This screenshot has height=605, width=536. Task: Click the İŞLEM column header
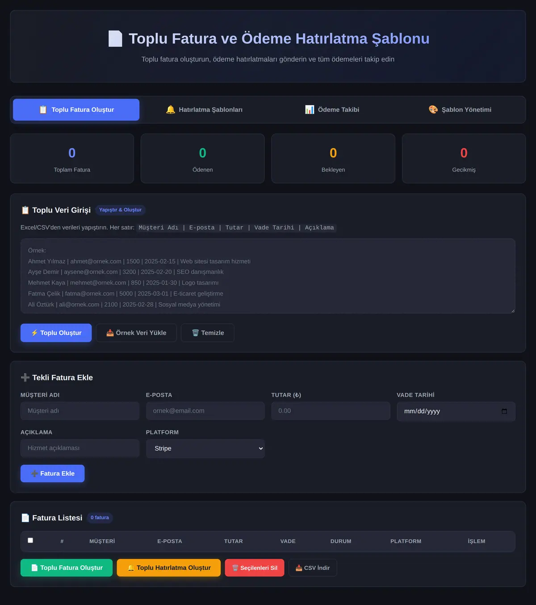click(x=477, y=541)
